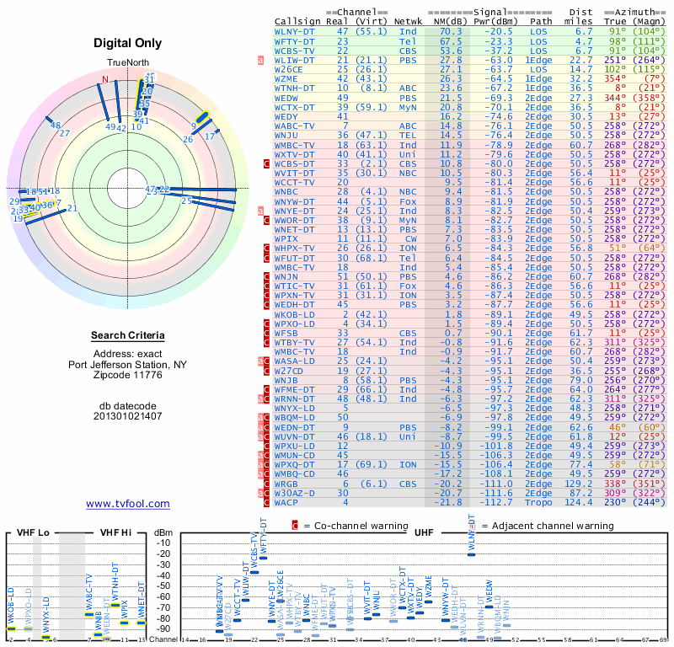This screenshot has width=674, height=647.
Task: Click the red co-channel legend icon
Action: pos(295,526)
